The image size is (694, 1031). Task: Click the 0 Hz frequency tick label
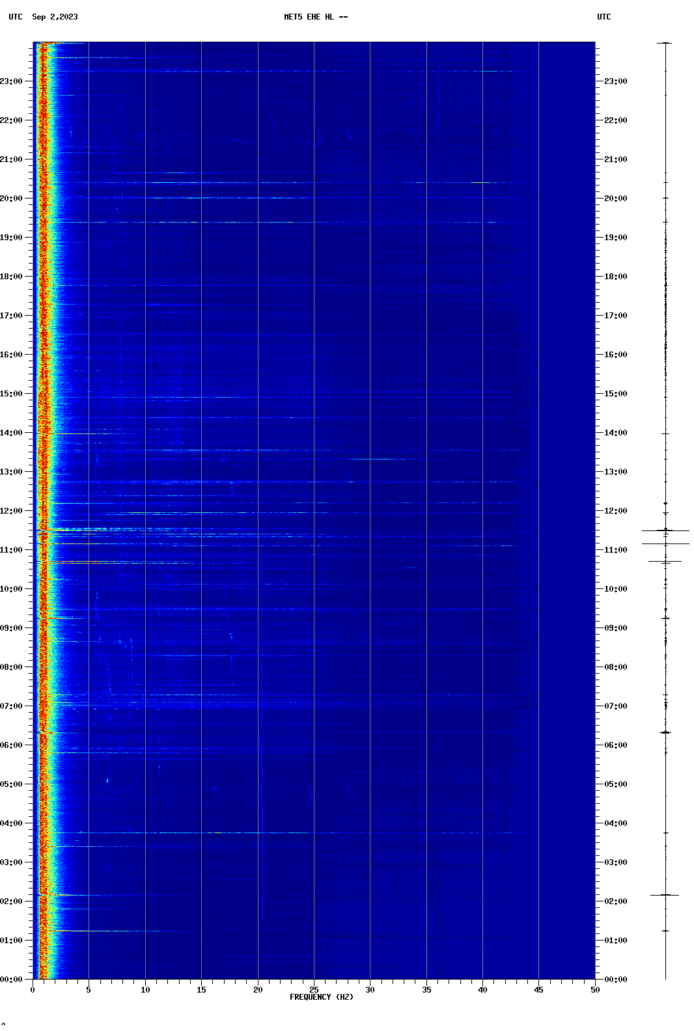pos(33,990)
